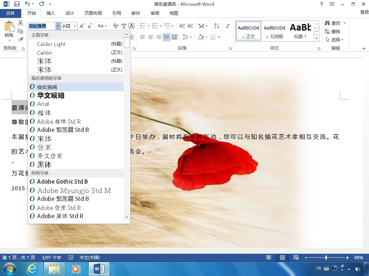Save the document with the floppy icon
This screenshot has width=369, height=276.
point(17,4)
